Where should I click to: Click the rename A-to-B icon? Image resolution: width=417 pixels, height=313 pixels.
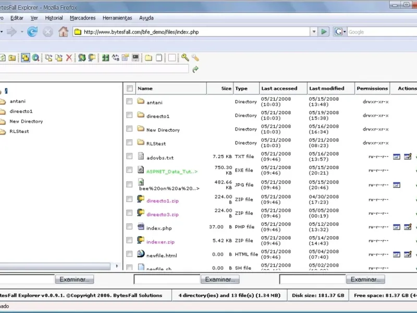(x=115, y=57)
